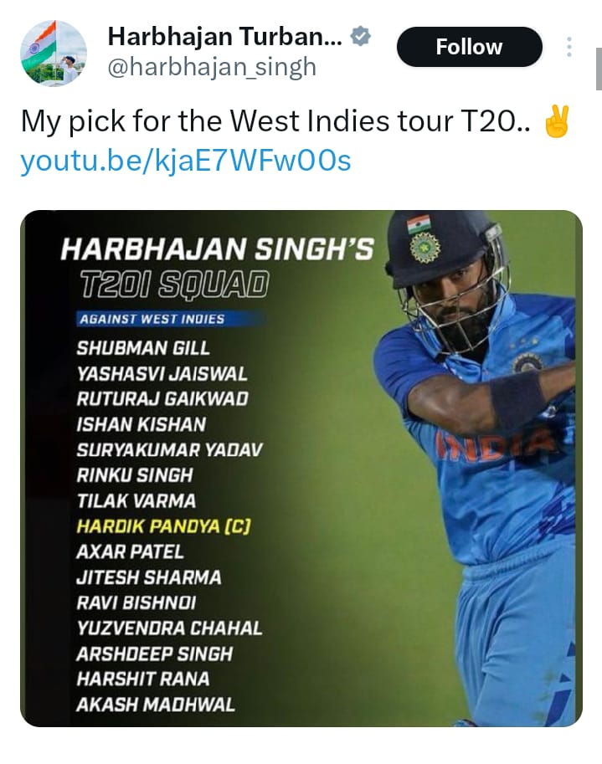Click the T20I SQUAD heading
The width and height of the screenshot is (602, 764).
tap(173, 286)
